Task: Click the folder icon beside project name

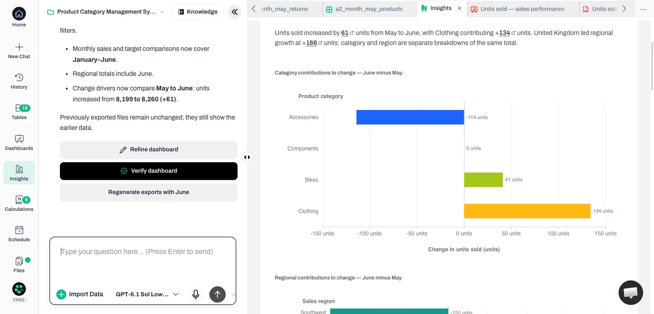Action: point(51,12)
